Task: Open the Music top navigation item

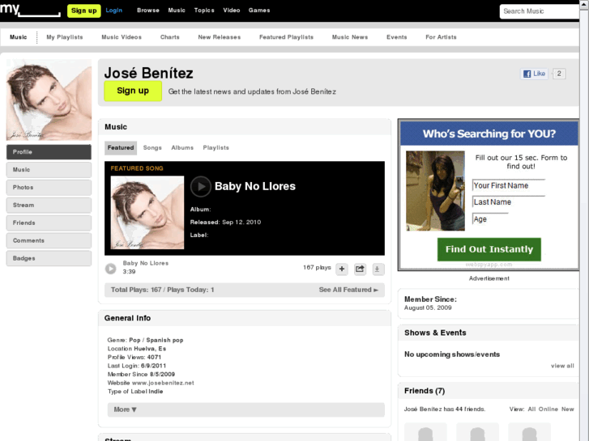Action: [177, 11]
